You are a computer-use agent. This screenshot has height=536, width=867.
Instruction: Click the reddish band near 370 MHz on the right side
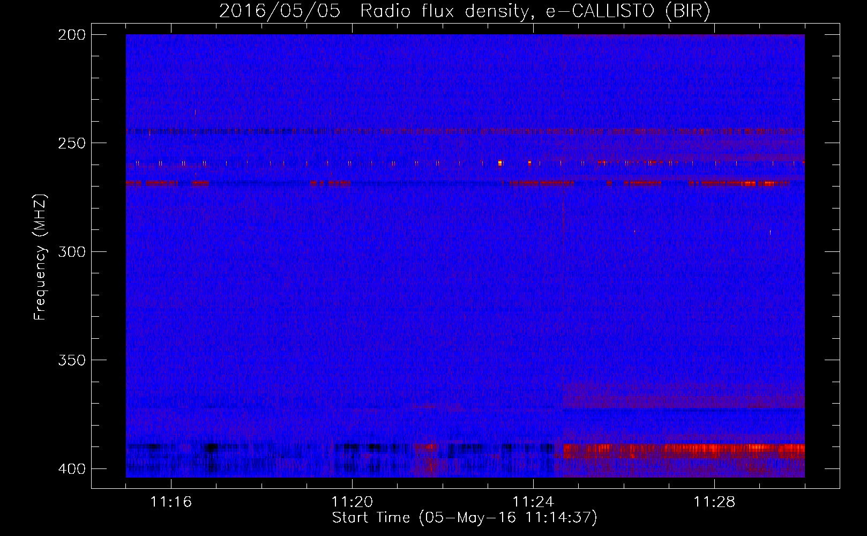pyautogui.click(x=683, y=397)
